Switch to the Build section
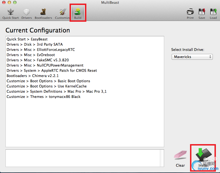Image resolution: width=220 pixels, height=173 pixels. (x=78, y=14)
